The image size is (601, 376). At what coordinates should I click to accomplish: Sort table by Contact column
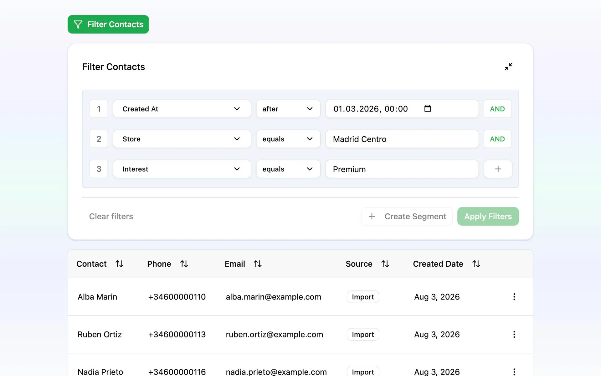pyautogui.click(x=119, y=264)
